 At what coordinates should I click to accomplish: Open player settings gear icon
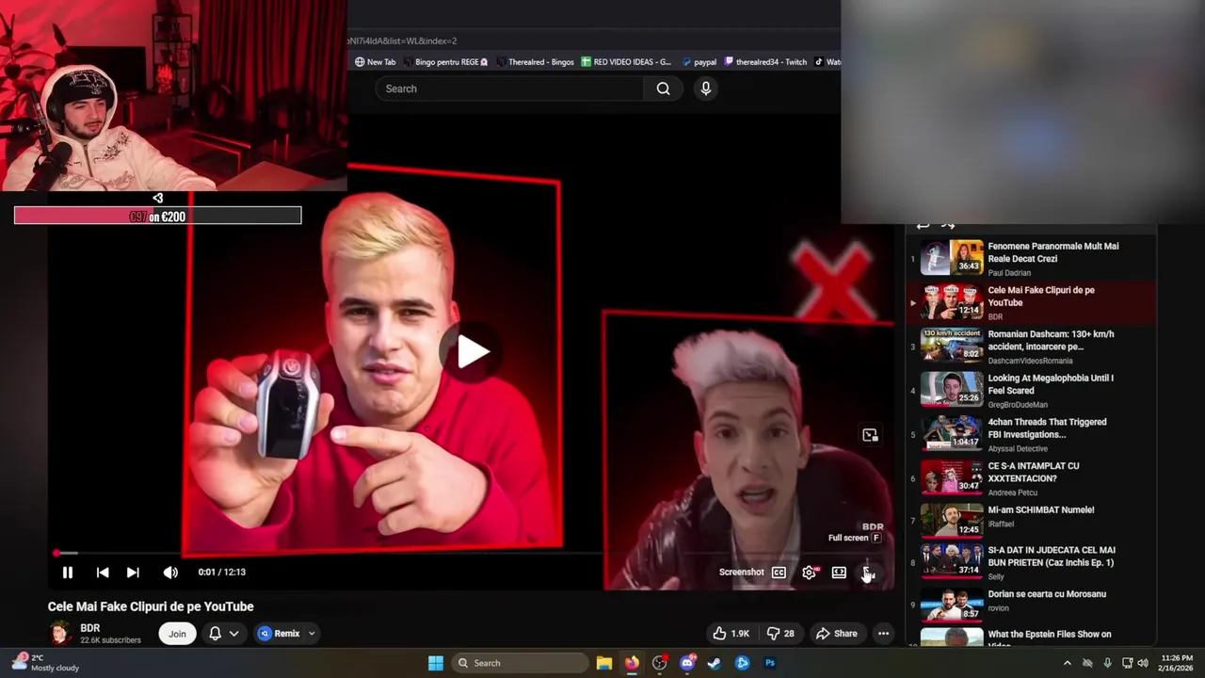click(809, 573)
